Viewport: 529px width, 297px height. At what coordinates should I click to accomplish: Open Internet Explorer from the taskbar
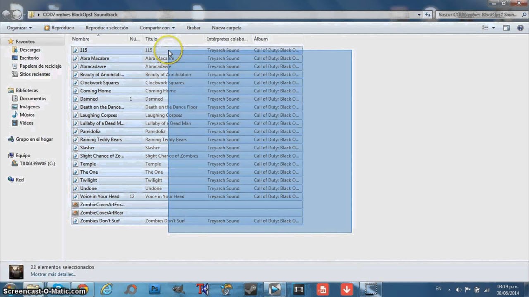point(107,289)
